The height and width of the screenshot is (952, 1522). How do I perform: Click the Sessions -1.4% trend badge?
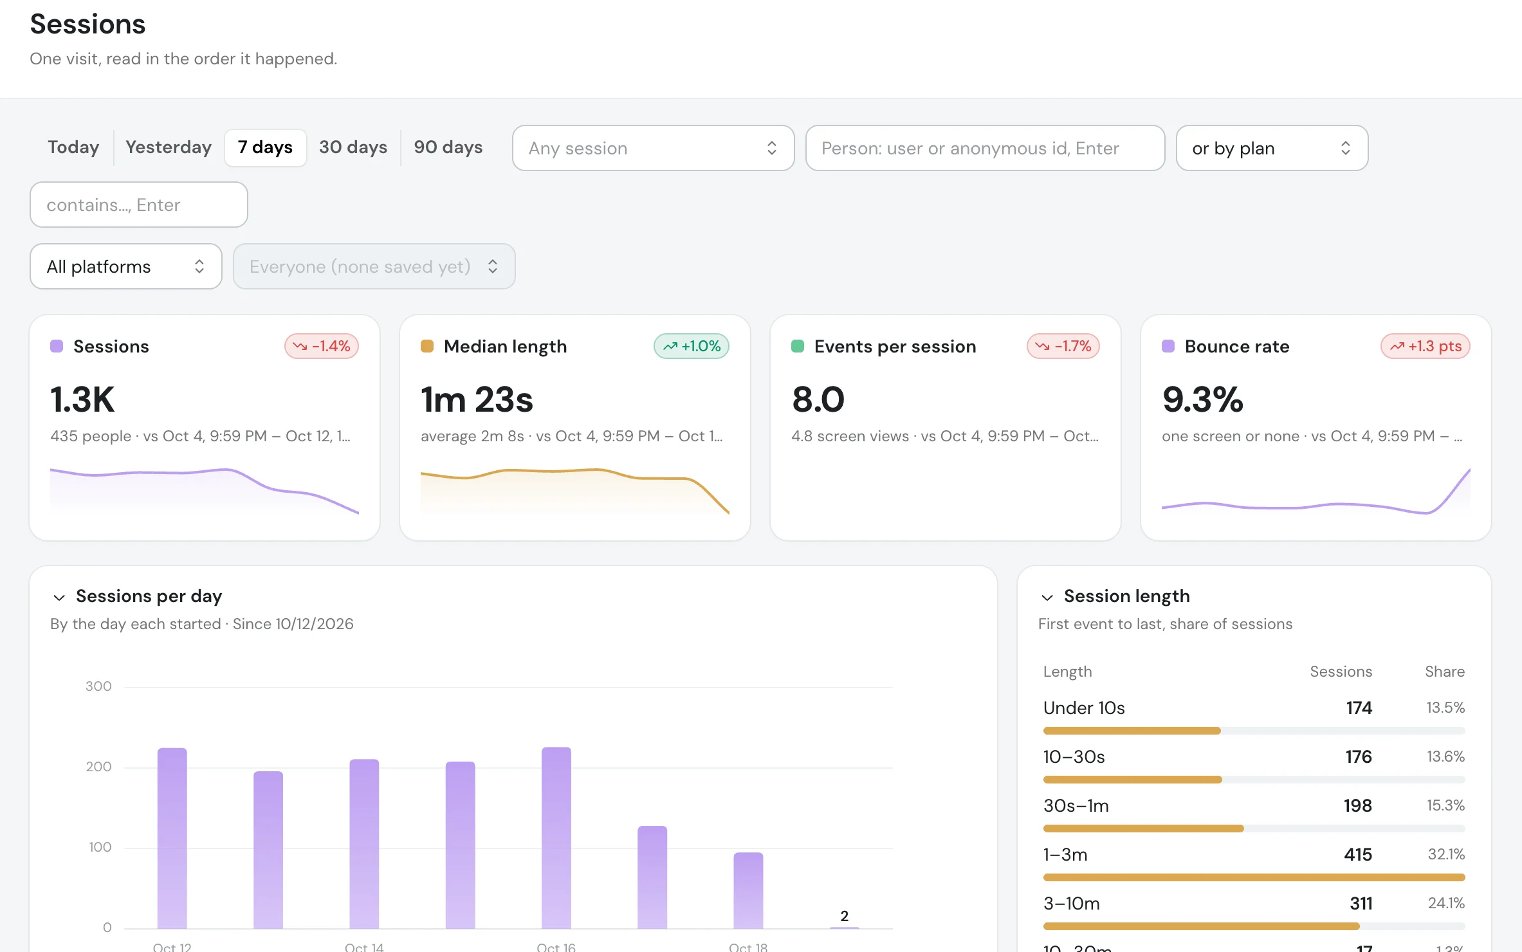(x=322, y=346)
